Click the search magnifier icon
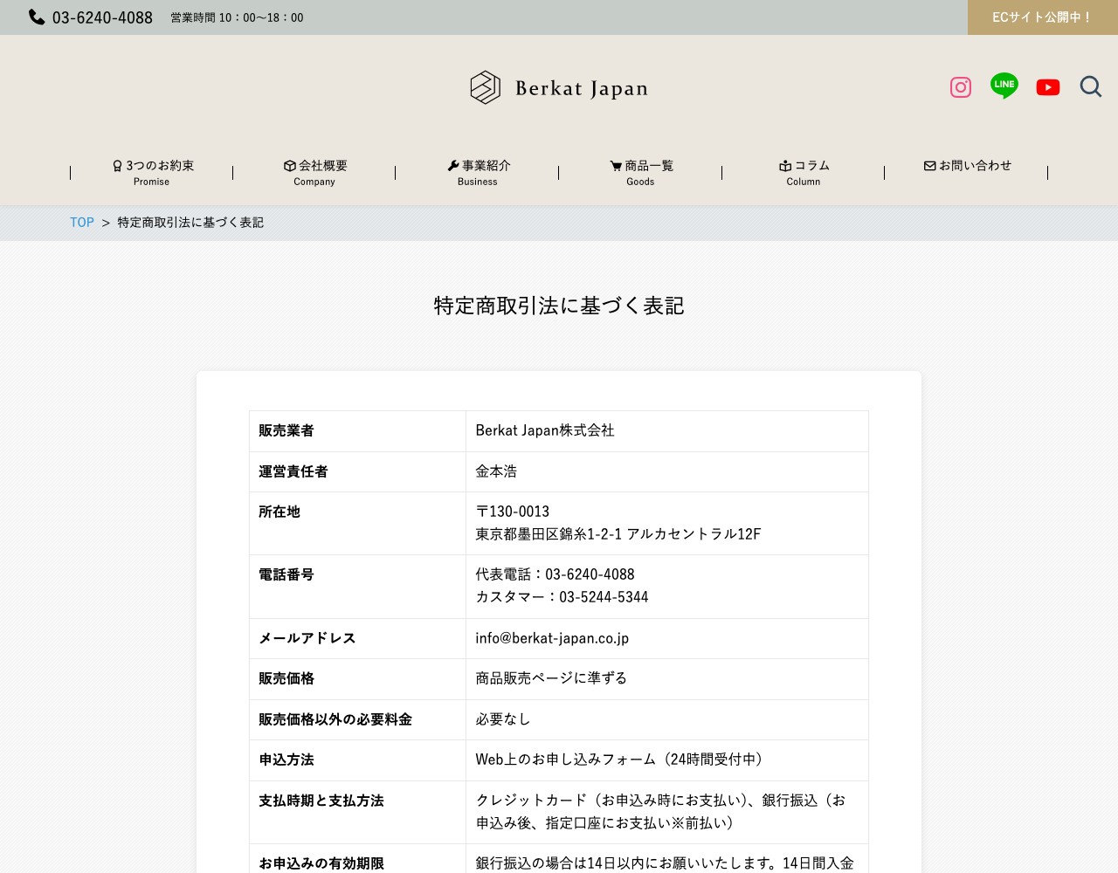This screenshot has width=1118, height=873. point(1091,86)
